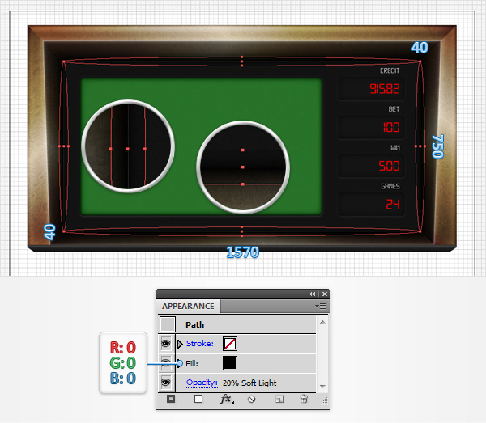Click the Stroke none color swatch
This screenshot has height=423, width=486.
pos(230,344)
